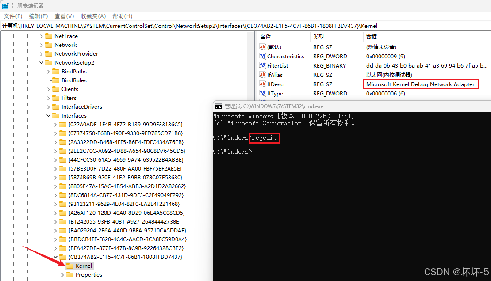
Task: Click the 'Microsoft Kernel Debug Network Adapter' data cell
Action: click(421, 84)
